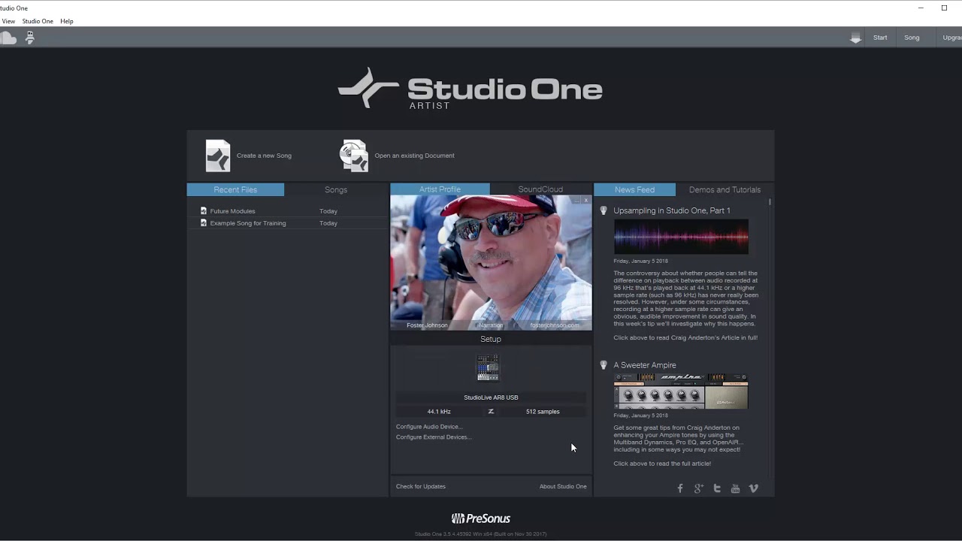The width and height of the screenshot is (962, 541).
Task: Switch to the Recent Files tab
Action: pos(235,190)
